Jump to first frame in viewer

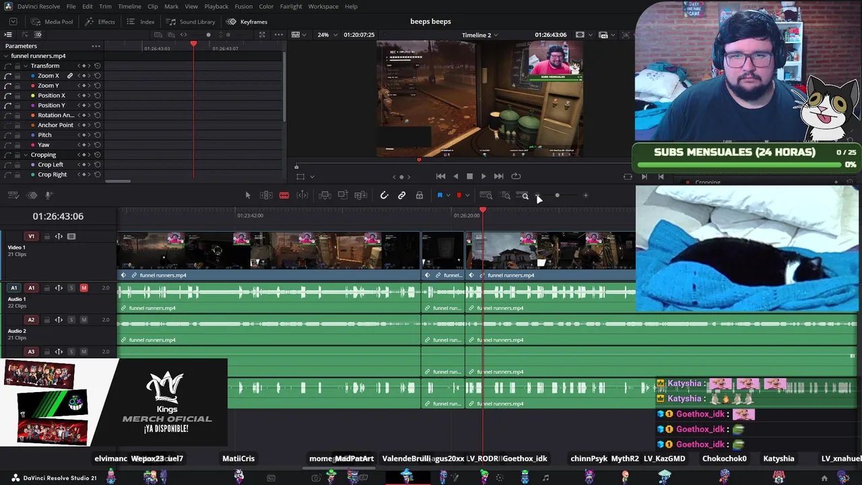[440, 176]
